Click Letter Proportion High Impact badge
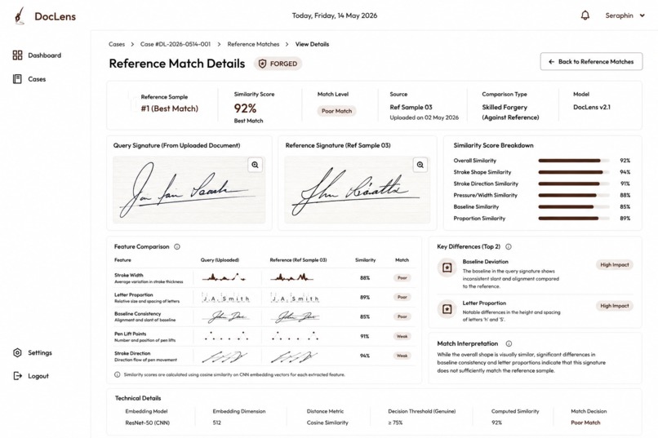 [x=615, y=306]
